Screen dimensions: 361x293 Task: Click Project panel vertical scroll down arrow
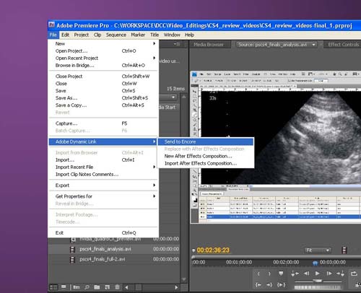click(184, 279)
